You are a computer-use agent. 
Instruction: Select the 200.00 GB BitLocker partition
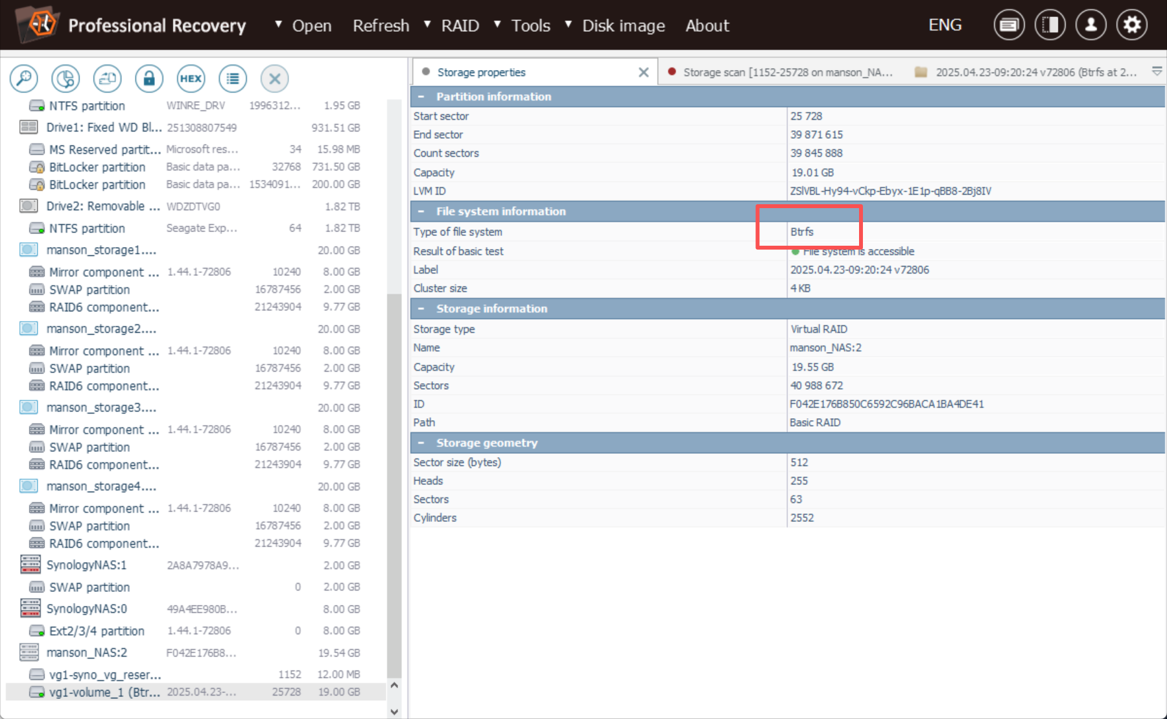pyautogui.click(x=195, y=184)
